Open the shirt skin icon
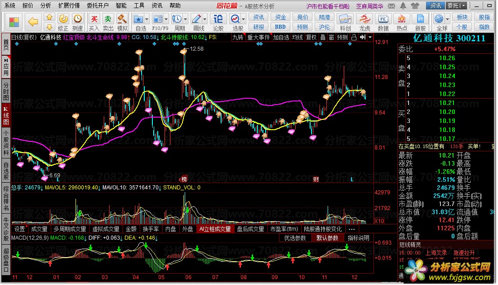This screenshot has width=498, height=285. (414, 6)
